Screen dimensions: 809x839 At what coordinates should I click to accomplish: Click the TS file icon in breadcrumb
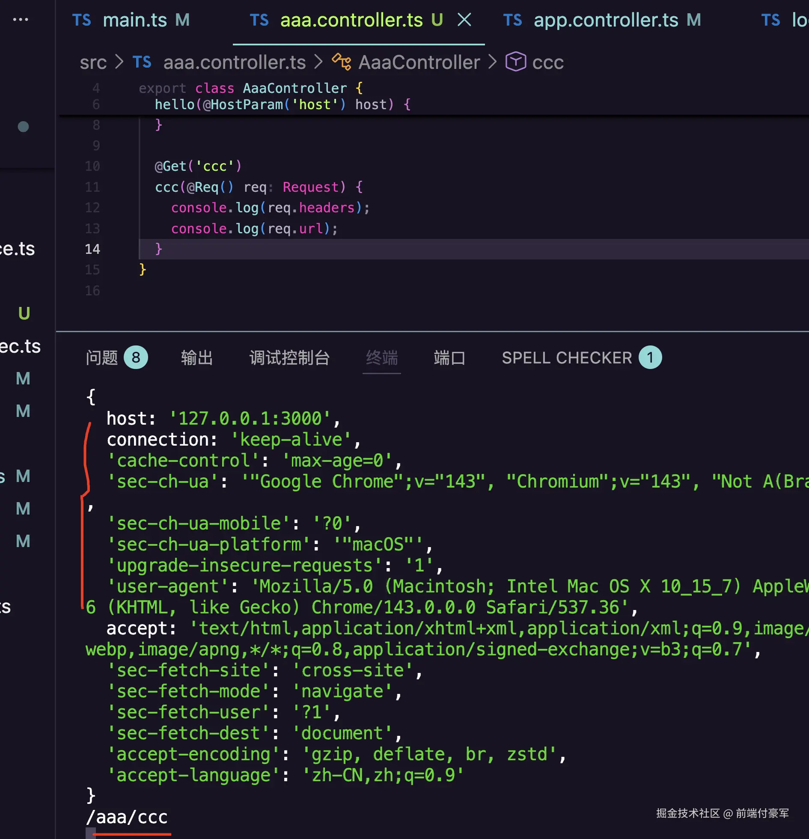click(x=142, y=62)
